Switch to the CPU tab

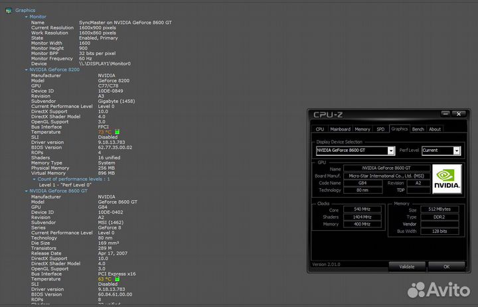[x=320, y=129]
